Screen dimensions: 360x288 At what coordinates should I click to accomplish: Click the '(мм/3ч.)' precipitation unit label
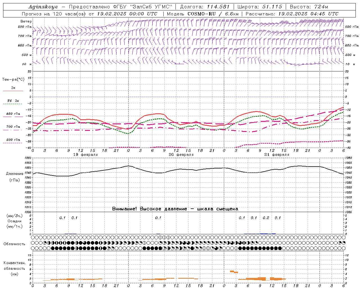tap(14, 216)
